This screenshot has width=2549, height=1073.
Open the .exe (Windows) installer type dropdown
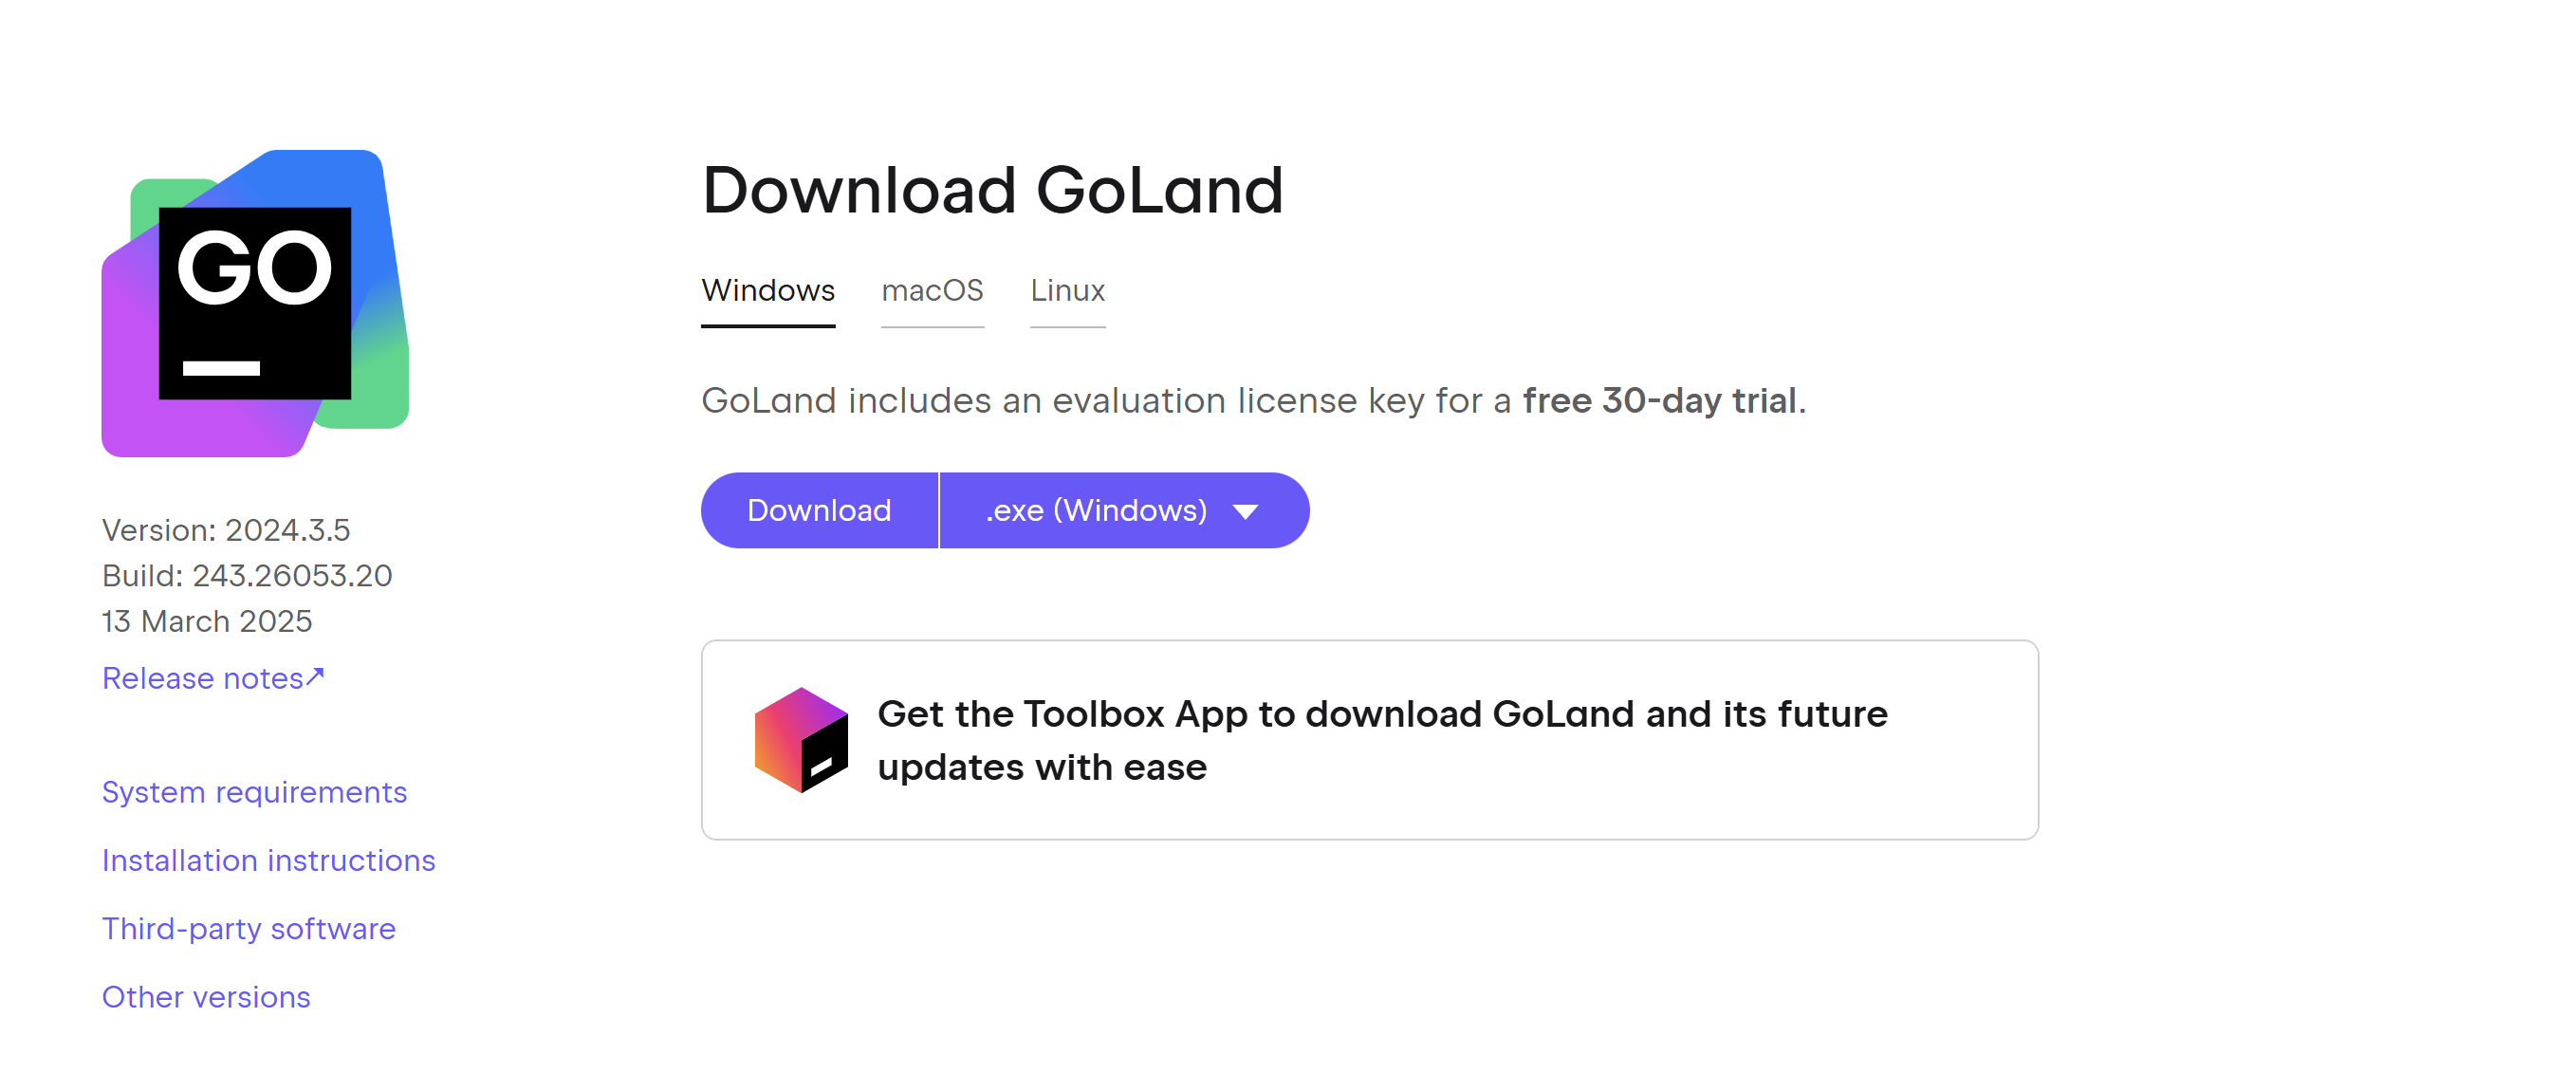[x=1124, y=509]
